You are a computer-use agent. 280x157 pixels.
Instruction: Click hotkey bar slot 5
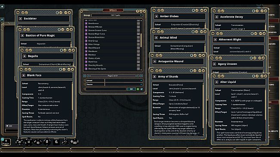click(105, 149)
